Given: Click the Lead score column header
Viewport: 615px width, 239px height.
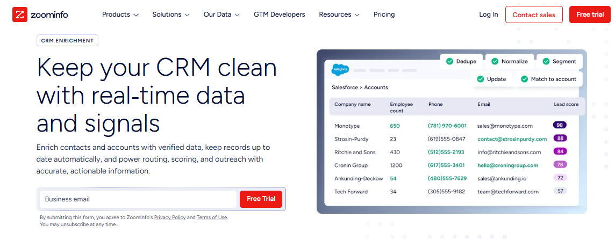Looking at the screenshot, I should pyautogui.click(x=566, y=105).
